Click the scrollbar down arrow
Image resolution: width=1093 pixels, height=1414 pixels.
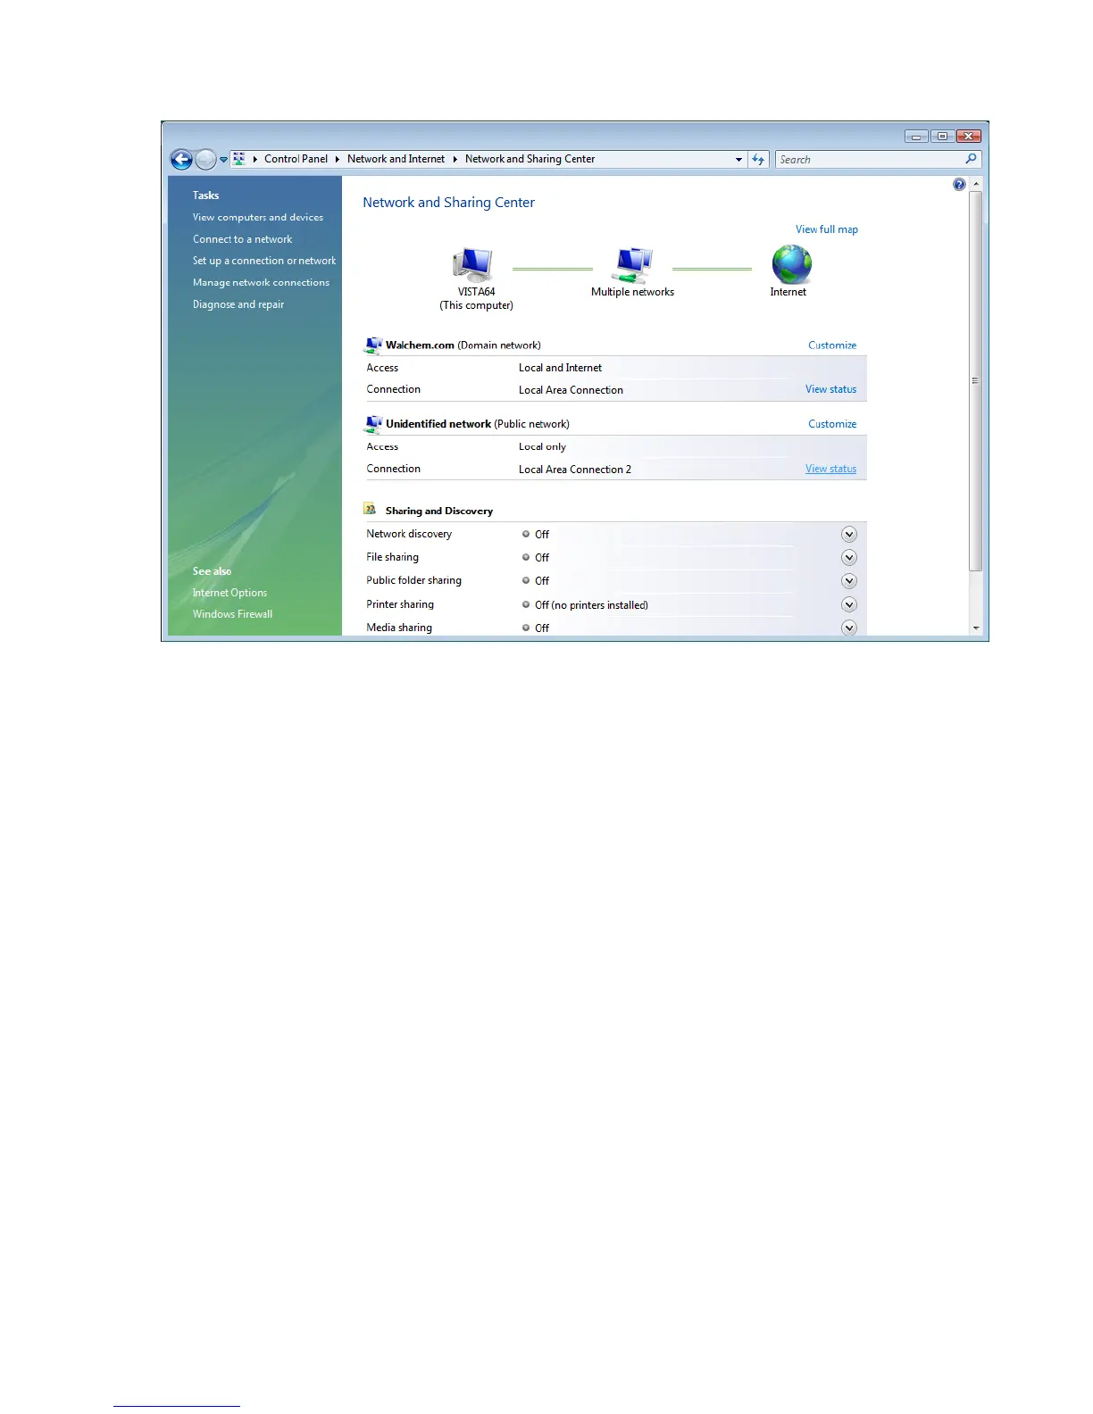(x=976, y=628)
